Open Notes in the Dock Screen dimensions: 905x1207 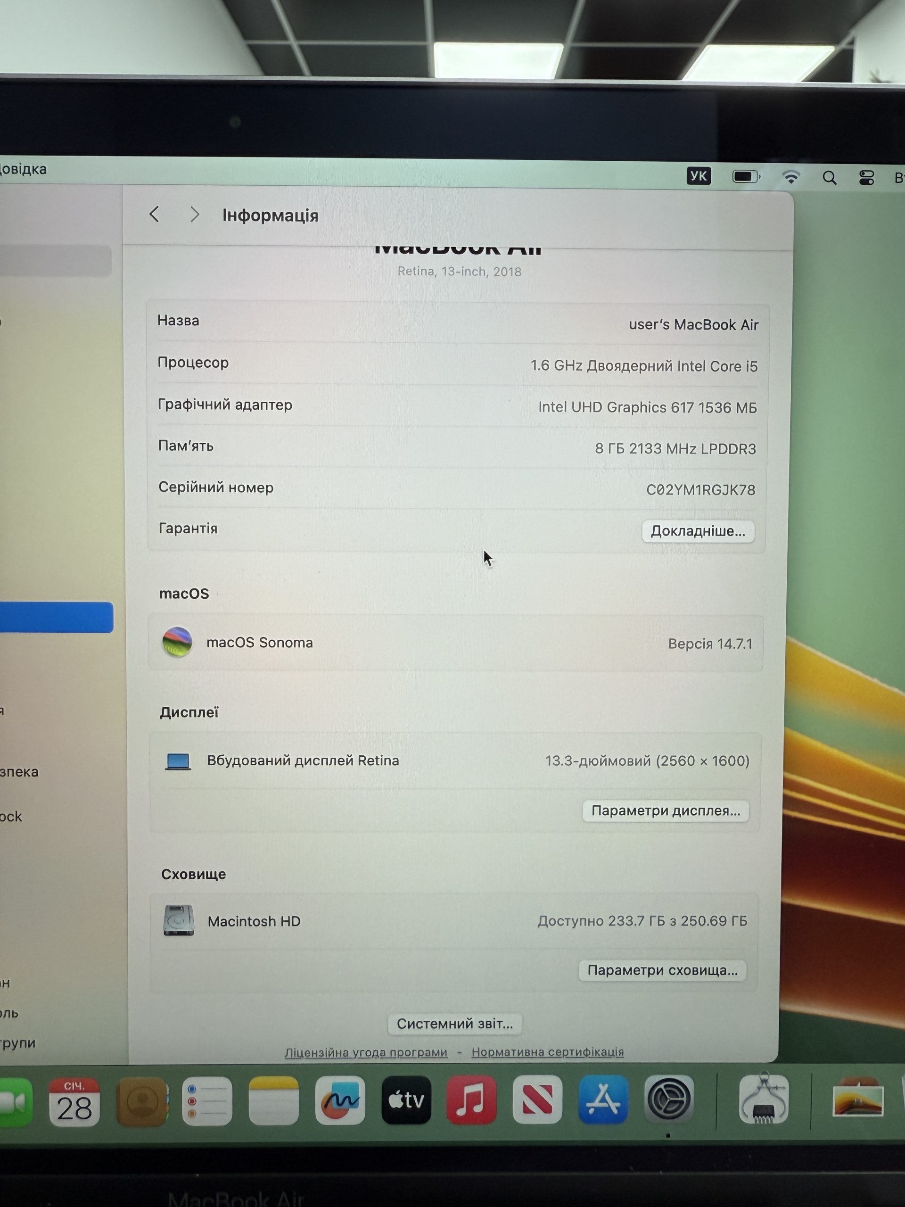(274, 1101)
